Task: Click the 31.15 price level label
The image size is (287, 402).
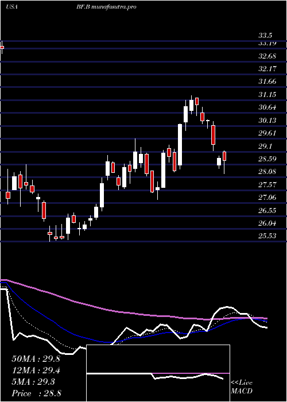Action: click(267, 95)
